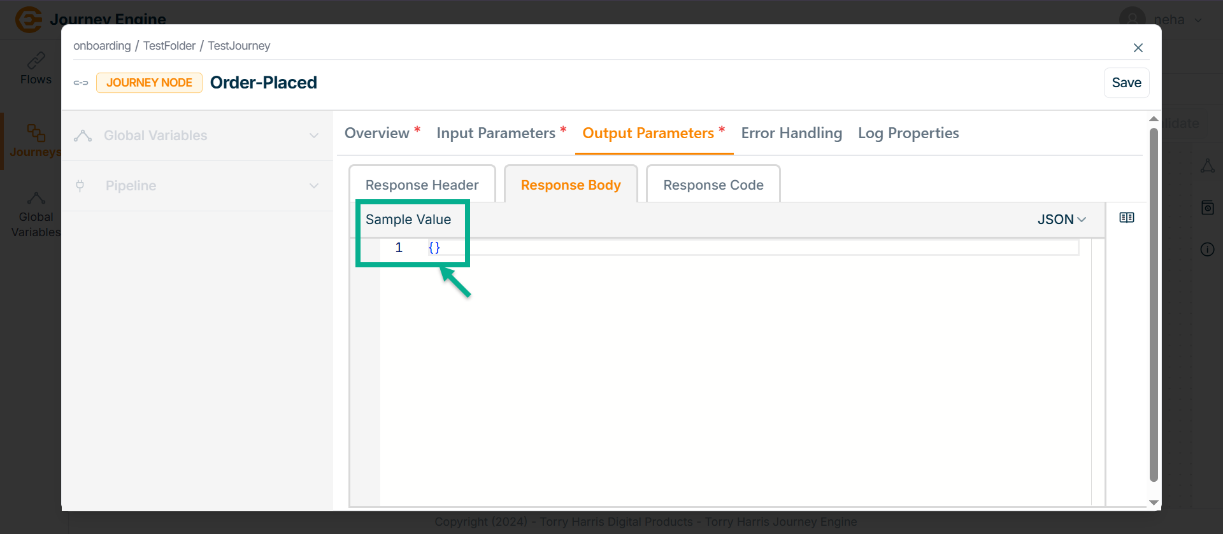
Task: Click the Flows link icon in sidebar
Action: coord(36,61)
